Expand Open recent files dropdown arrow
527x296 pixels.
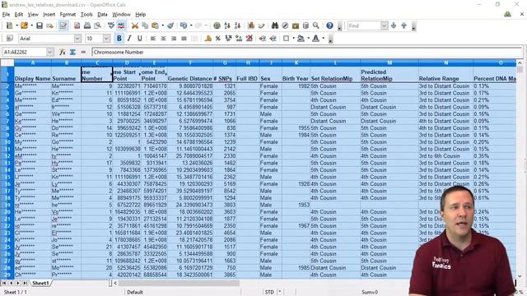(31, 25)
